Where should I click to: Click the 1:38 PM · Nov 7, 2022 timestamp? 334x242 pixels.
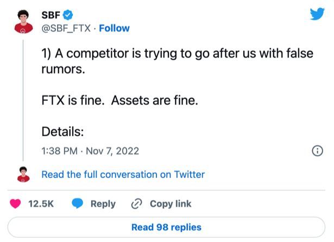pos(90,151)
